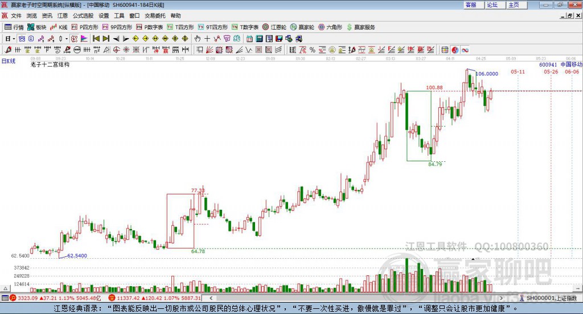Click the 05-26 date marker
Image resolution: width=583 pixels, height=314 pixels.
(x=551, y=72)
